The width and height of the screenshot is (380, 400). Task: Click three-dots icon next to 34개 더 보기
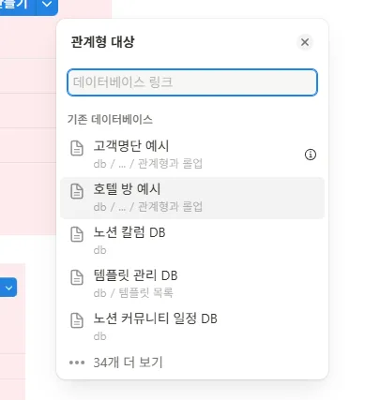[77, 363]
